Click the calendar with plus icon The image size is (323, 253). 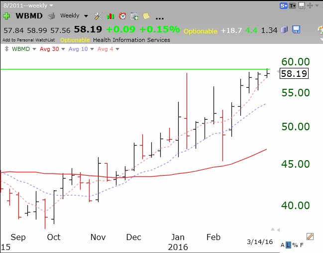[x=134, y=16]
